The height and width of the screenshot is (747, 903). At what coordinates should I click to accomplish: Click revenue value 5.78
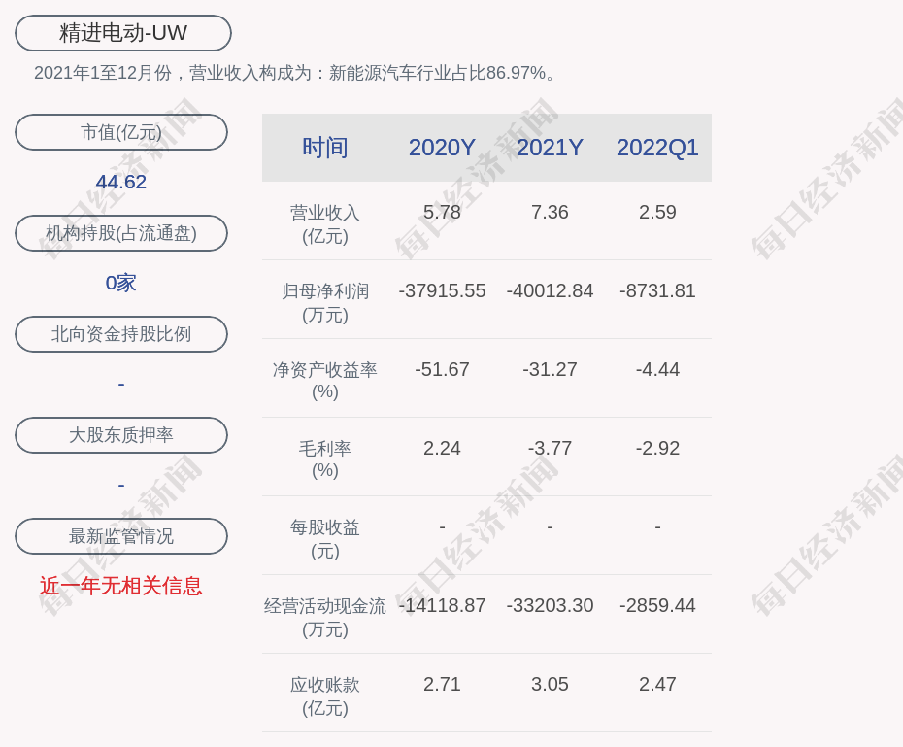click(442, 212)
